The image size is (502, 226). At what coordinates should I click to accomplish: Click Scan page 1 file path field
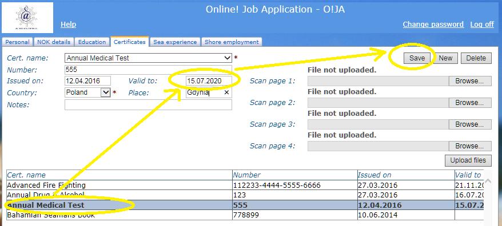(x=378, y=81)
